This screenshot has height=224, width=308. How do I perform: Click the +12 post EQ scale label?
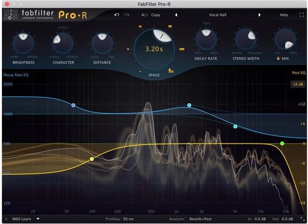[302, 104]
